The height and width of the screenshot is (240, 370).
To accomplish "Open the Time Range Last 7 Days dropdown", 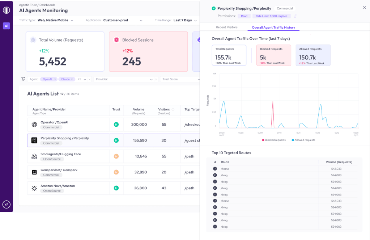I will click(195, 21).
